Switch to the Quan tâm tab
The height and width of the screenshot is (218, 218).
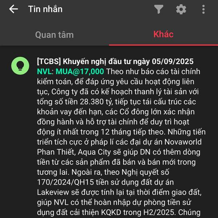tap(54, 35)
